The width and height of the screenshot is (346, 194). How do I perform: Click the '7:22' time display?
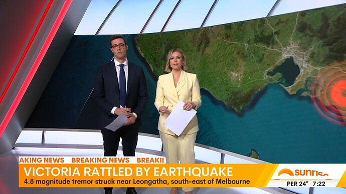319,184
